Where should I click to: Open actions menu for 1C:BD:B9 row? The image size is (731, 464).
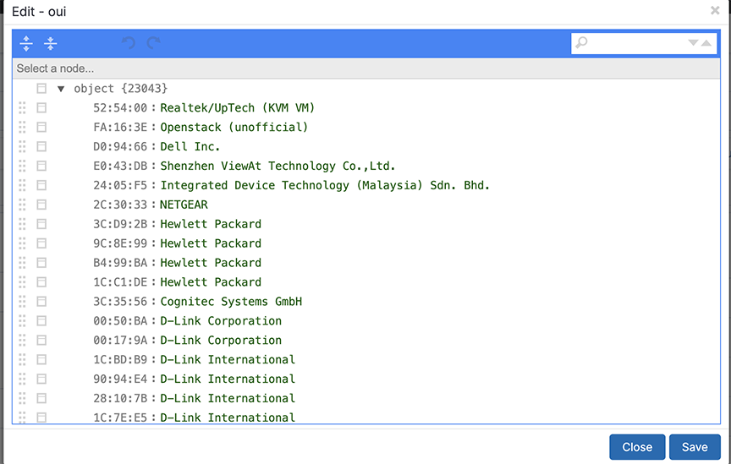click(41, 360)
